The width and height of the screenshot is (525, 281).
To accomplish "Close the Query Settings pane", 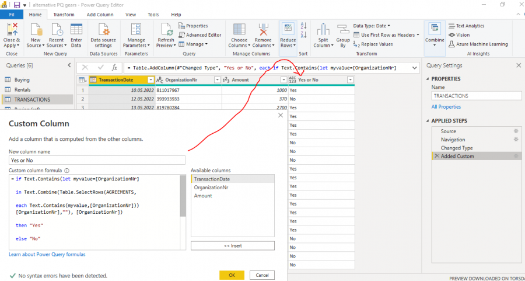I will pos(519,65).
